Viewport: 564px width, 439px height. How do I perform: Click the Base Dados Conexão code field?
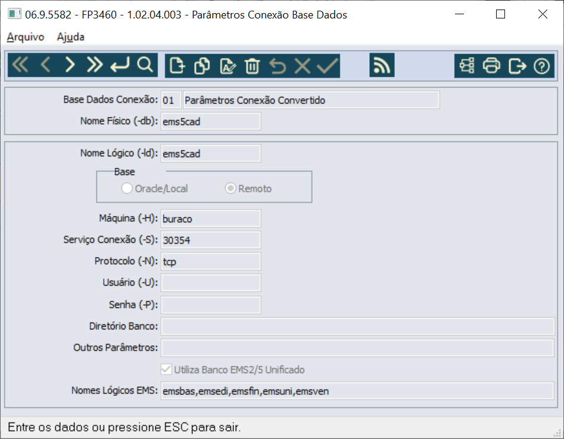[171, 100]
